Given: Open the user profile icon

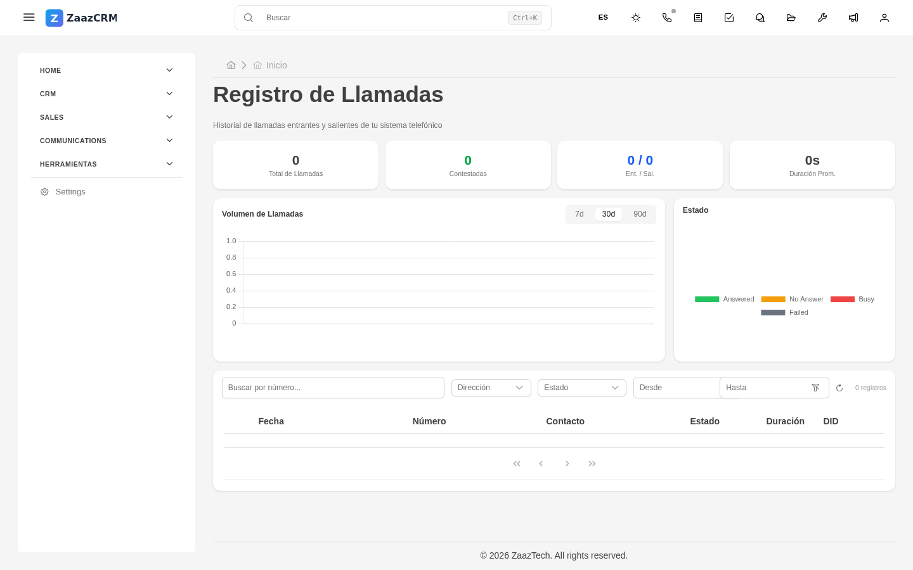Looking at the screenshot, I should pos(884,18).
